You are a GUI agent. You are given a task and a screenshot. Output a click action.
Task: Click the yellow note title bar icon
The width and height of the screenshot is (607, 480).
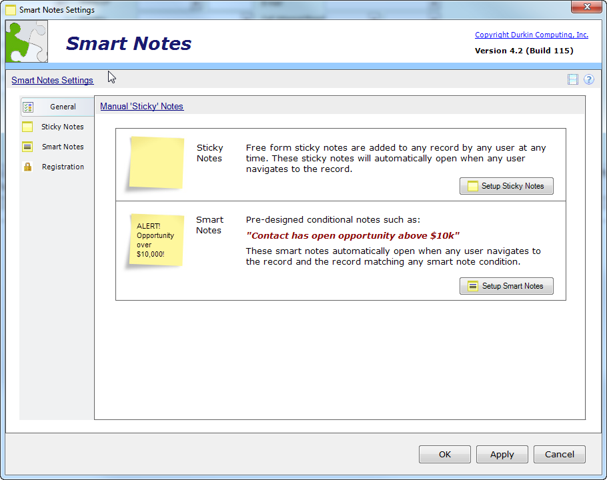point(11,10)
